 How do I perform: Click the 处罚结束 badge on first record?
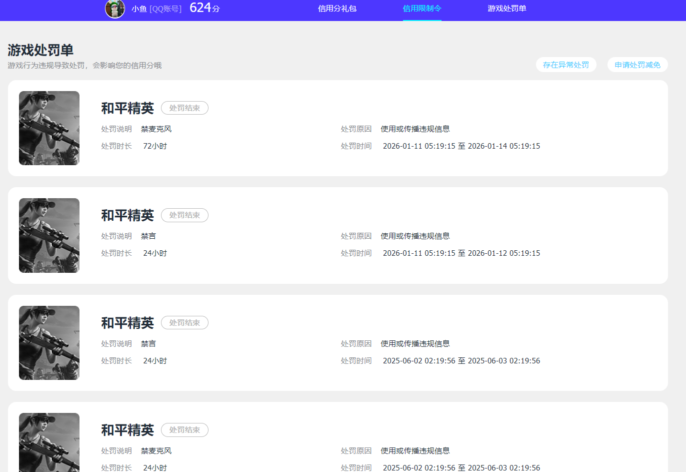(184, 108)
